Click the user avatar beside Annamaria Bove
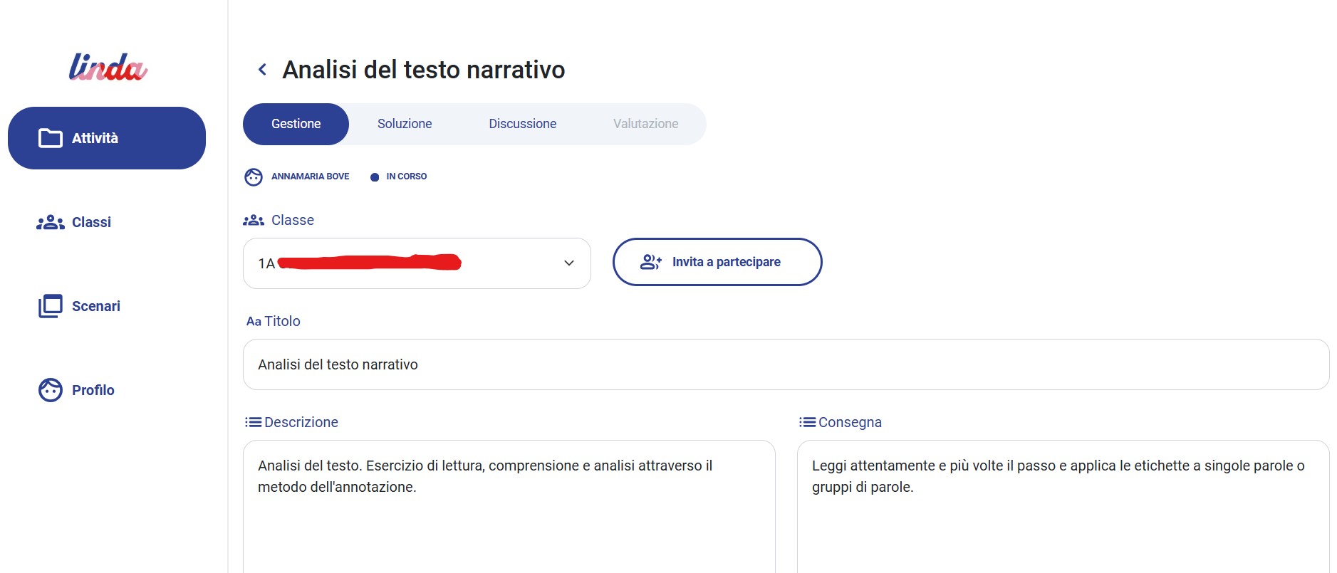 click(254, 177)
